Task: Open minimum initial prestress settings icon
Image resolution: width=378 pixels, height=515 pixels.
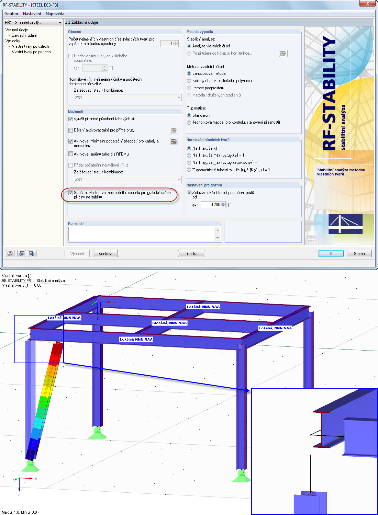Action: click(174, 141)
